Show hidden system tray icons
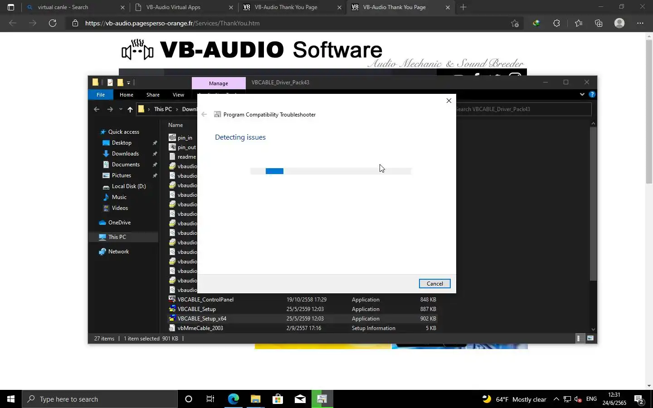This screenshot has width=653, height=408. coord(556,399)
